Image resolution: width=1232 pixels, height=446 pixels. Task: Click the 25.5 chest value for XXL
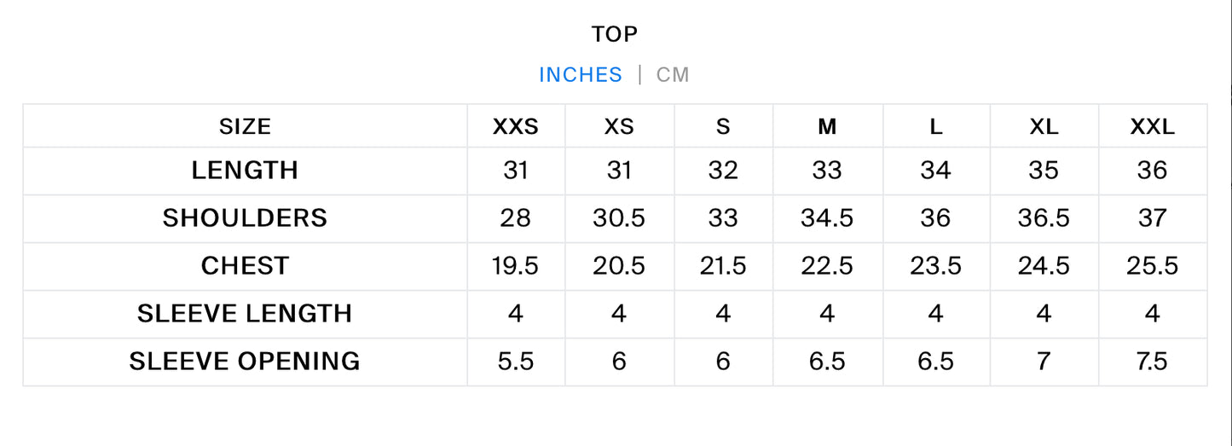pyautogui.click(x=1153, y=266)
